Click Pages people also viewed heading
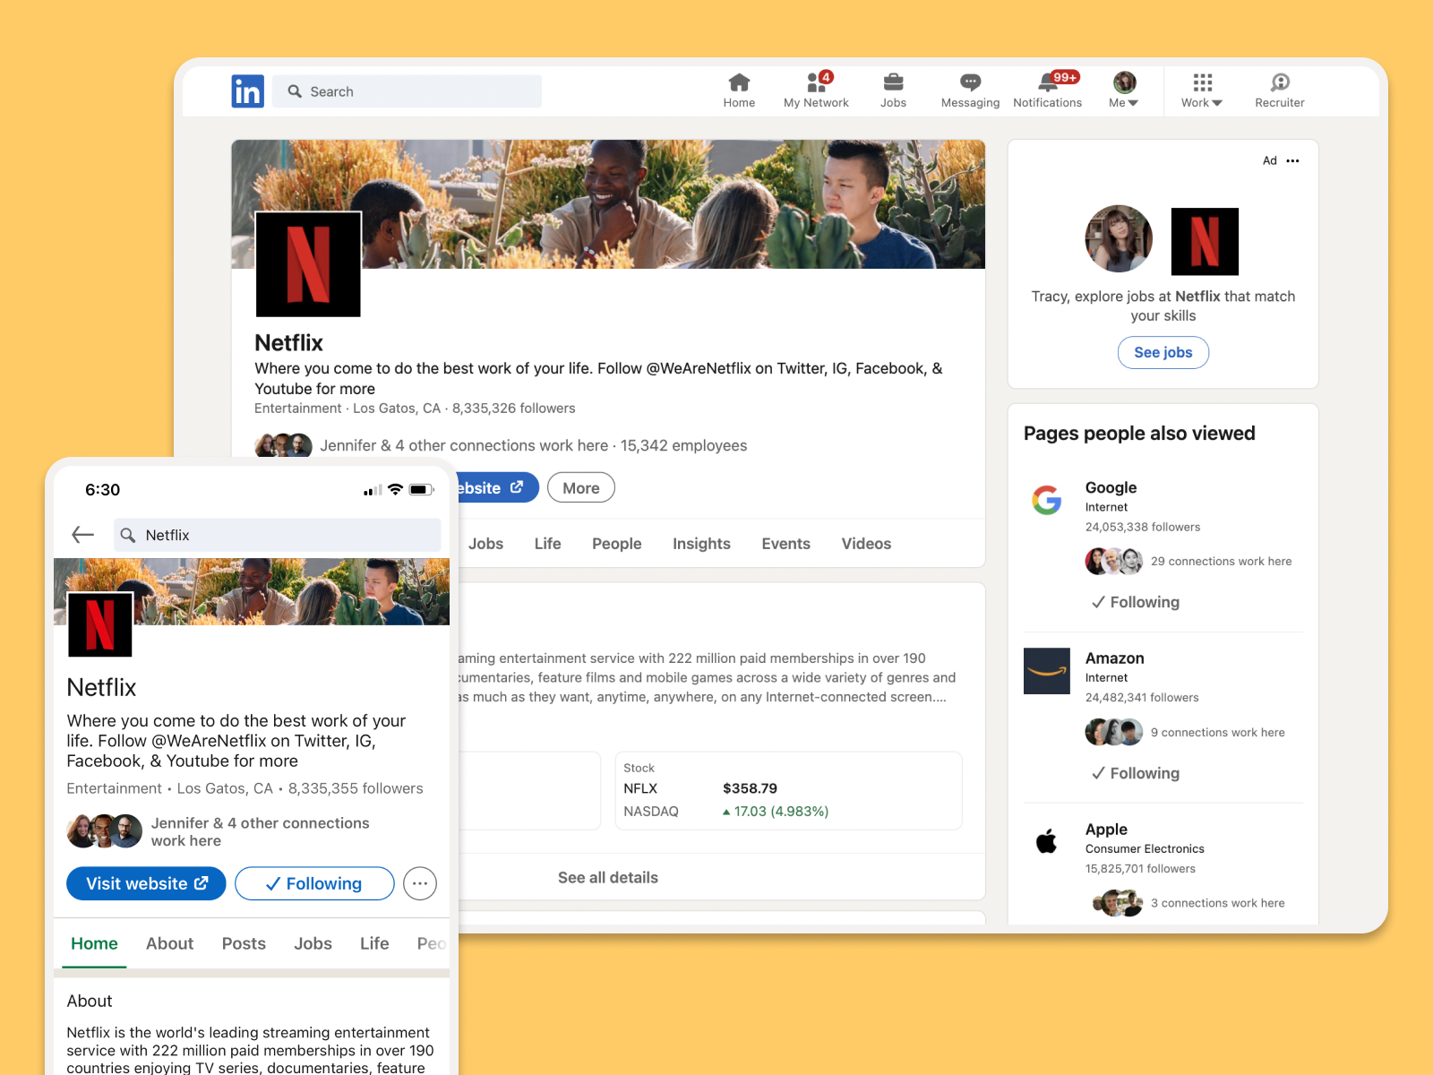The width and height of the screenshot is (1433, 1075). coord(1139,434)
